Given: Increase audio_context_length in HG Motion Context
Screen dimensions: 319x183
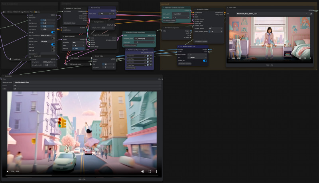Looking at the screenshot, I should coord(222,32).
